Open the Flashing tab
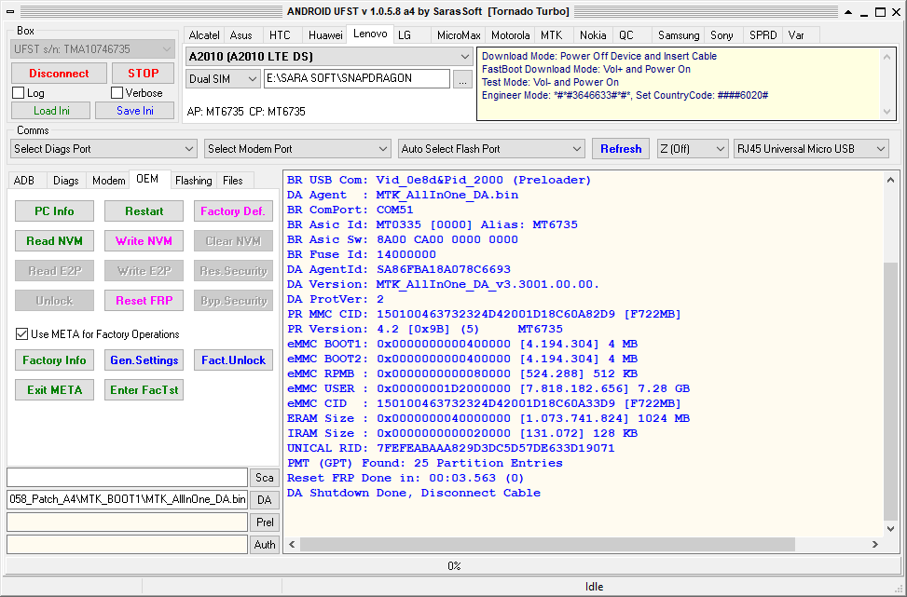This screenshot has height=597, width=907. (x=193, y=181)
